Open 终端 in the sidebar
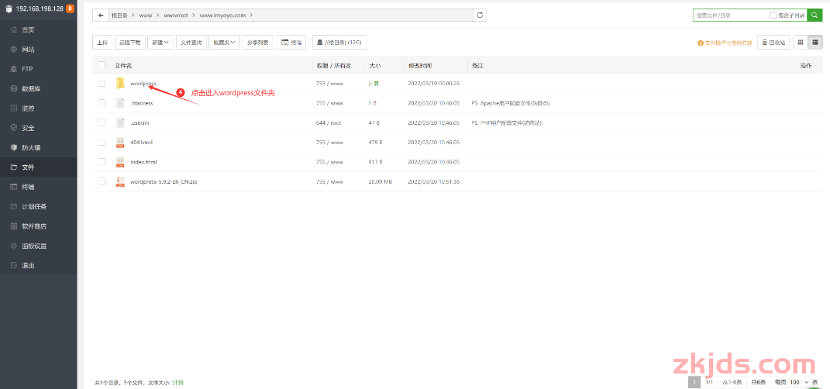 38,186
